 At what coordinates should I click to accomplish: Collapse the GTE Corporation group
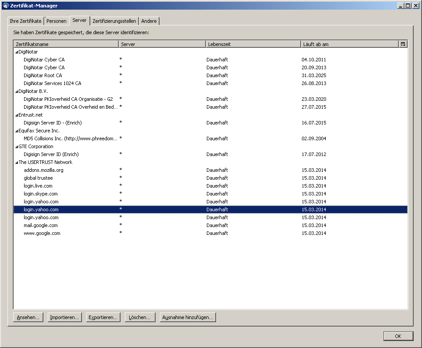[x=17, y=147]
